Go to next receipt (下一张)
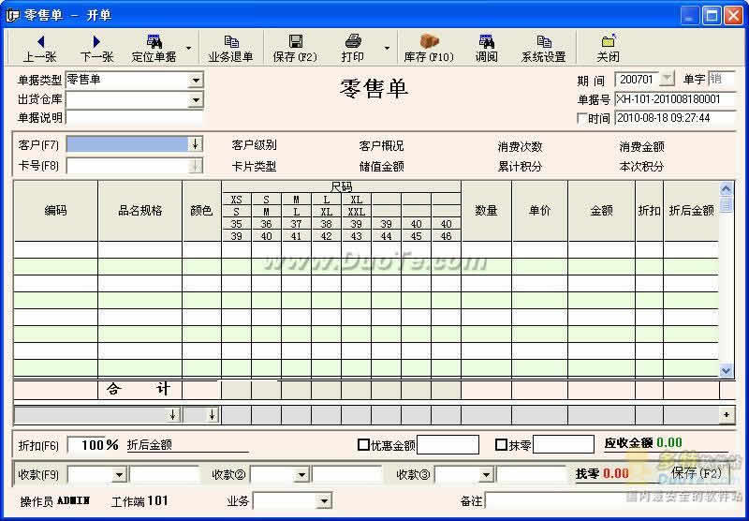This screenshot has width=749, height=521. tap(95, 41)
